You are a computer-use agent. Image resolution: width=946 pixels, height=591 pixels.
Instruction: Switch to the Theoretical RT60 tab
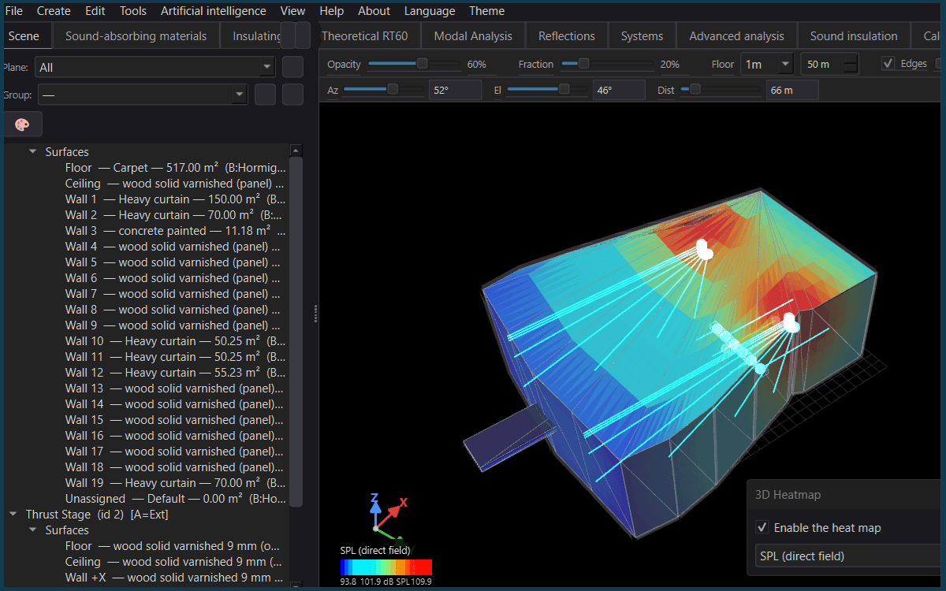(x=369, y=35)
